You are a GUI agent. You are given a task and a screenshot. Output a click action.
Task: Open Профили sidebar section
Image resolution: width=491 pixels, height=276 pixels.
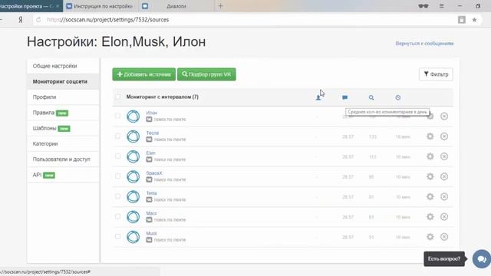[63, 97]
